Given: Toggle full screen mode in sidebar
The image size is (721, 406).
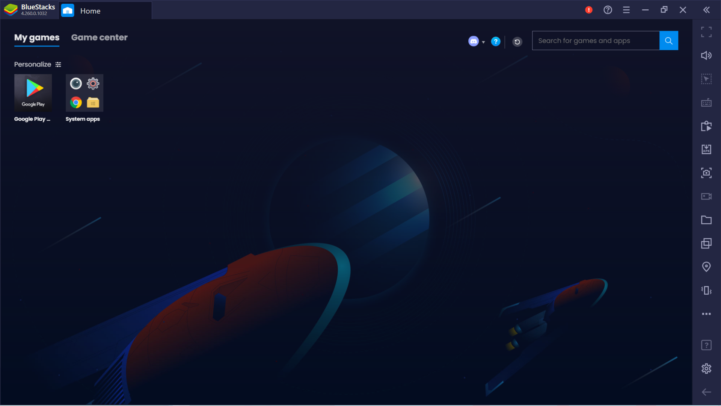Looking at the screenshot, I should point(706,32).
